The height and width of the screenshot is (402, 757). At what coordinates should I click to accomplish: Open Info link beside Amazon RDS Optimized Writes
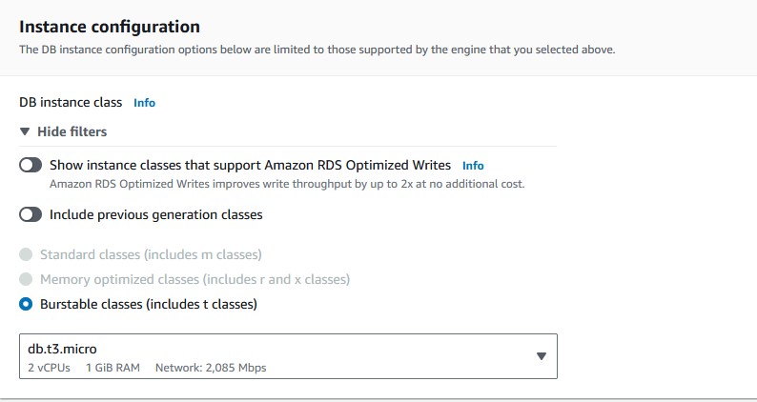473,165
